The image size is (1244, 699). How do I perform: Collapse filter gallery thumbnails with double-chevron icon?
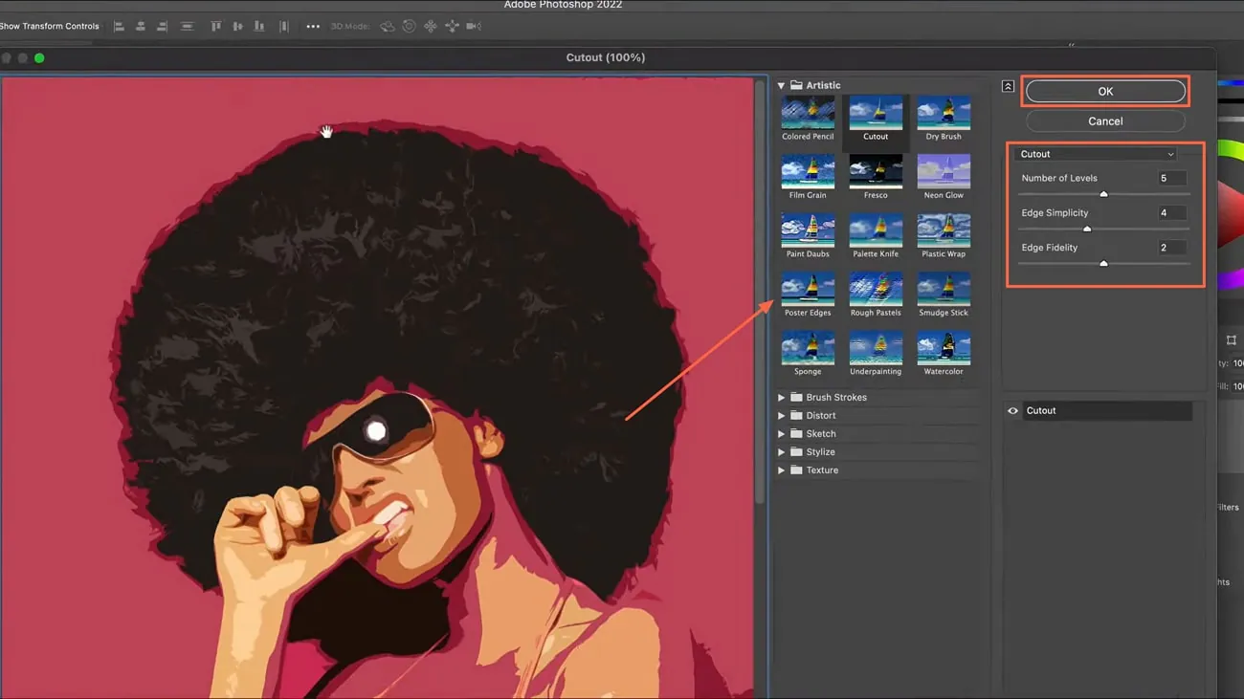tap(1008, 86)
